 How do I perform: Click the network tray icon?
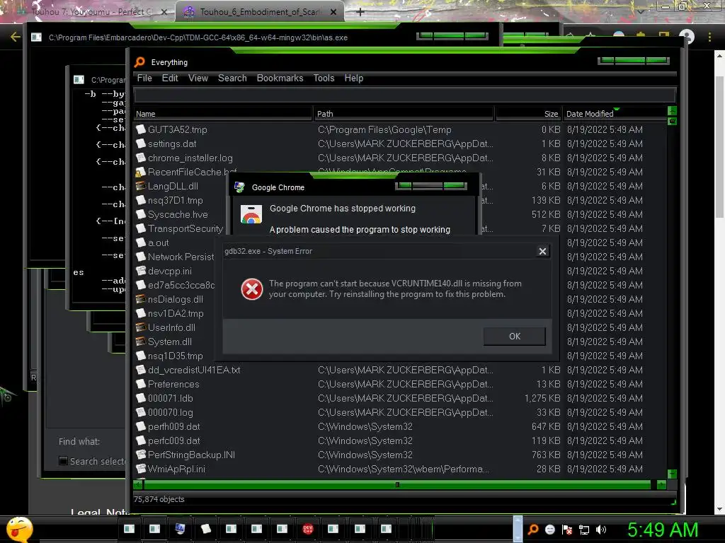click(x=584, y=530)
